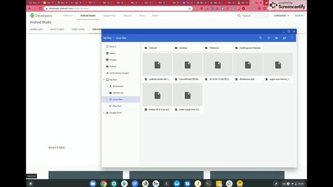This screenshot has width=333, height=187.
Task: Expand the Google Drive tree node arrow
Action: (104, 113)
